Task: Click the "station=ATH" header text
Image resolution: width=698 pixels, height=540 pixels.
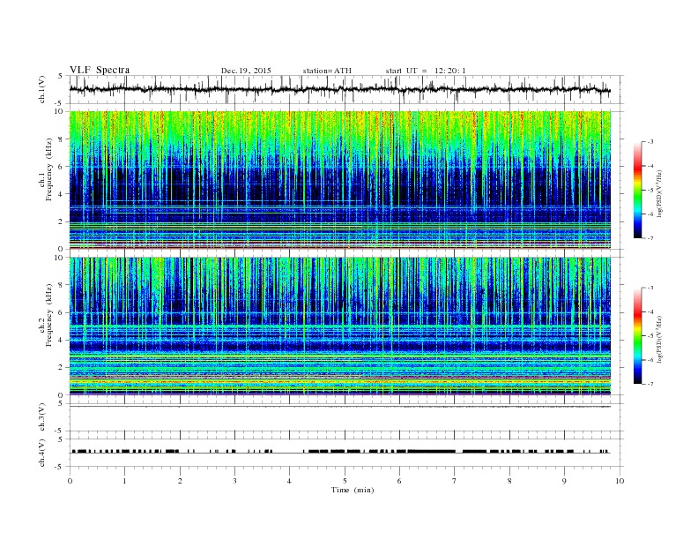Action: click(327, 71)
